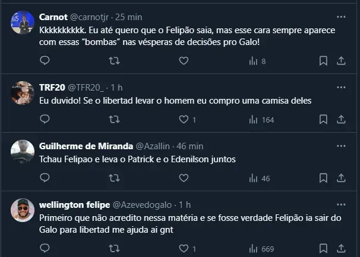
Task: Reply to wellington felipe's tweet
Action: pyautogui.click(x=45, y=248)
